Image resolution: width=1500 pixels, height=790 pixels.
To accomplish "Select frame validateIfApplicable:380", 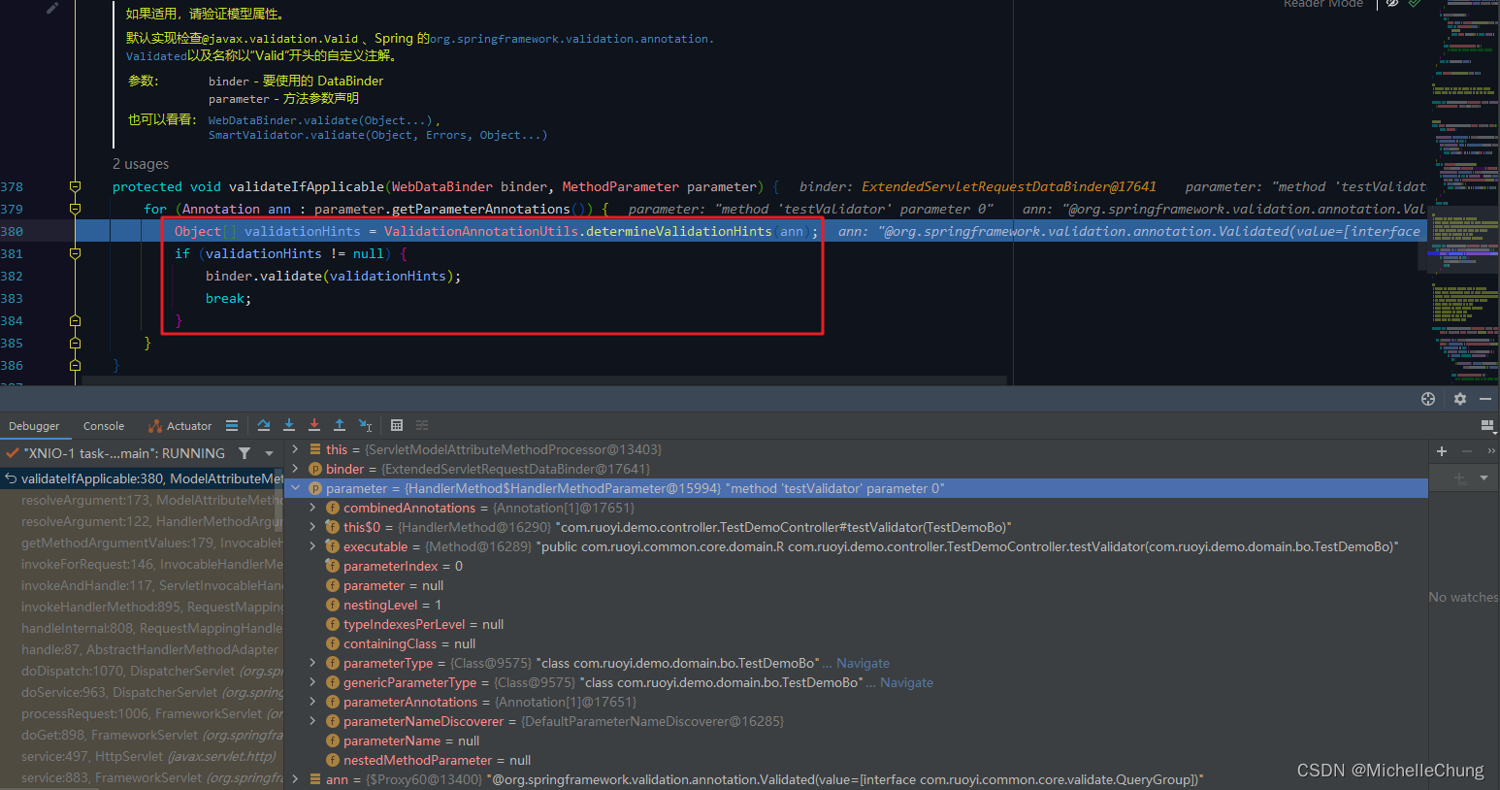I will [x=142, y=478].
